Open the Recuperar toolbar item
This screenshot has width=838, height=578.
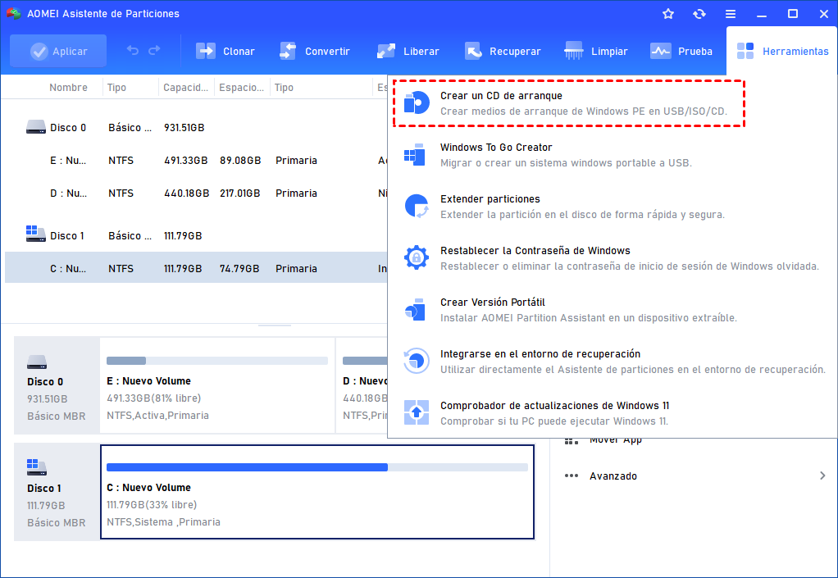[x=503, y=52]
